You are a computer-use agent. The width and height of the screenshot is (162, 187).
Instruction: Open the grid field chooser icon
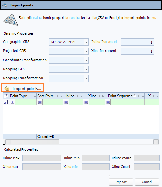point(6,96)
